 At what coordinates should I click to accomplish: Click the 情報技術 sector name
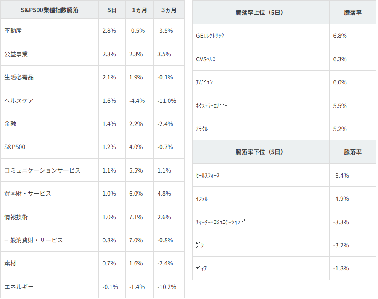pos(16,217)
